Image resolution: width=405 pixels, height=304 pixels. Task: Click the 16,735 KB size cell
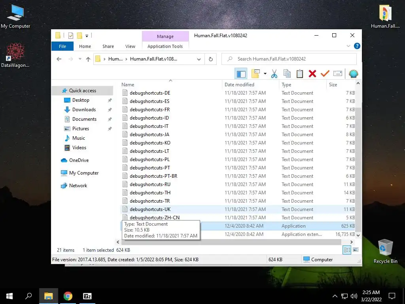[345, 234]
